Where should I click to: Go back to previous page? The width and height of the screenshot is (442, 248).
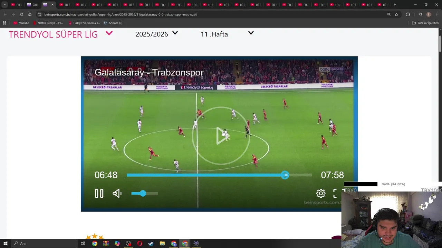click(5, 14)
